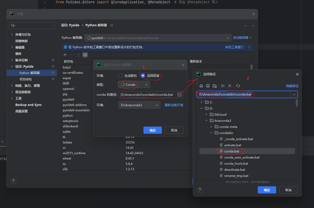Click project-level icon next to 版本控制

pyautogui.click(x=53, y=60)
